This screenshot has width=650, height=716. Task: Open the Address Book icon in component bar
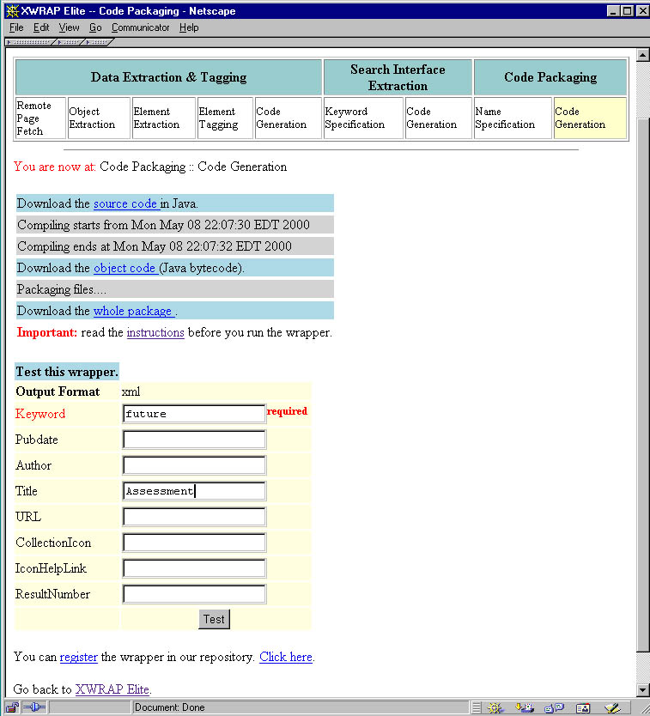(583, 708)
